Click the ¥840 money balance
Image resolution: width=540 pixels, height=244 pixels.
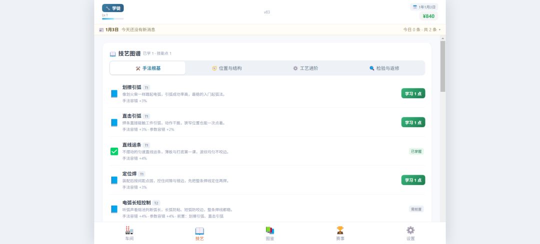pyautogui.click(x=428, y=16)
